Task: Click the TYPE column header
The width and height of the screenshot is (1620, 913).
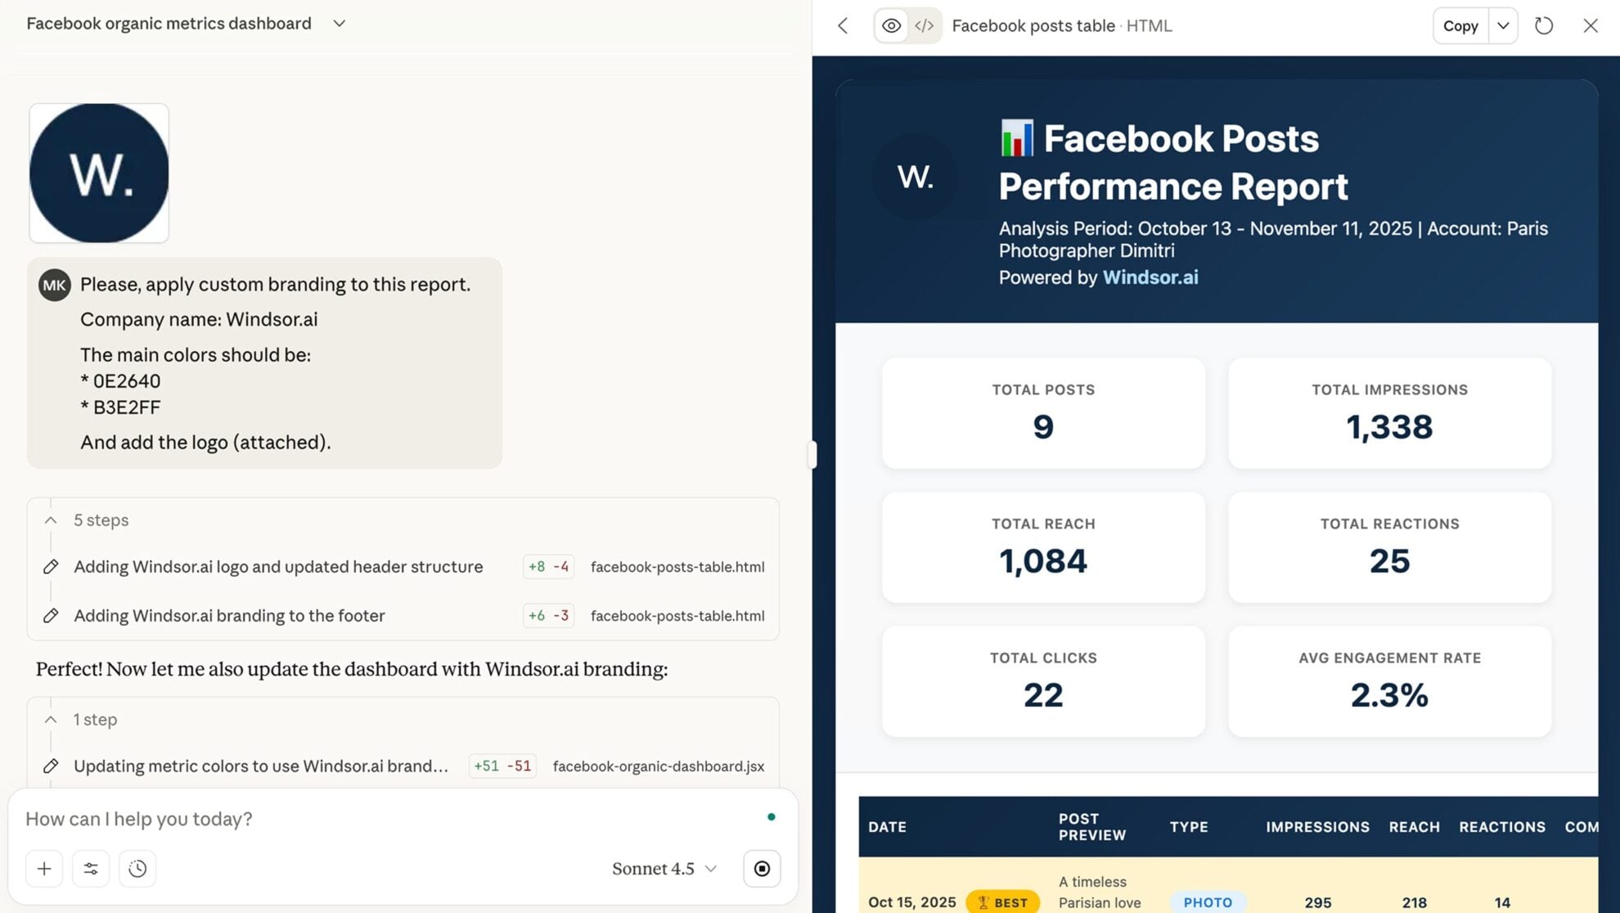Action: coord(1189,827)
